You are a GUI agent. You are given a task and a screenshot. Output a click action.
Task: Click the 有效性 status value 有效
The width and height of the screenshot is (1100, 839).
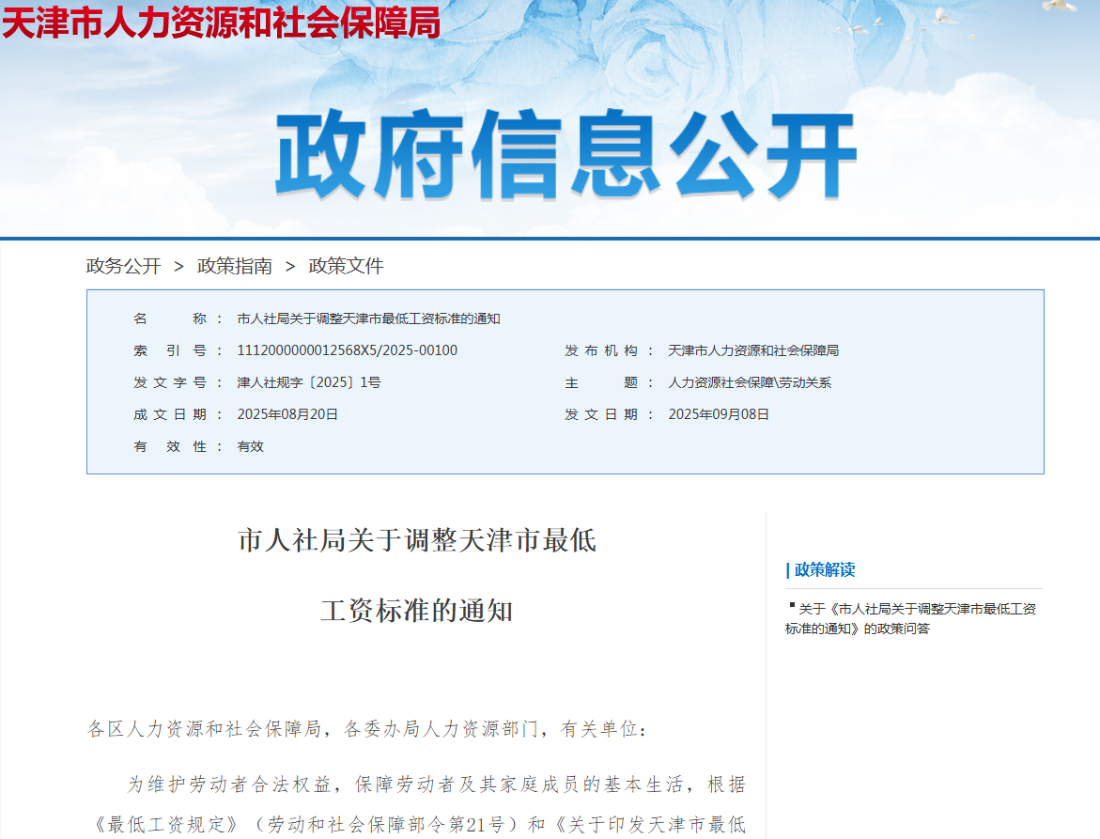tap(250, 446)
